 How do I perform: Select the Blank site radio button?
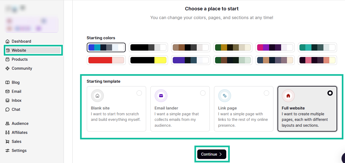pos(139,93)
